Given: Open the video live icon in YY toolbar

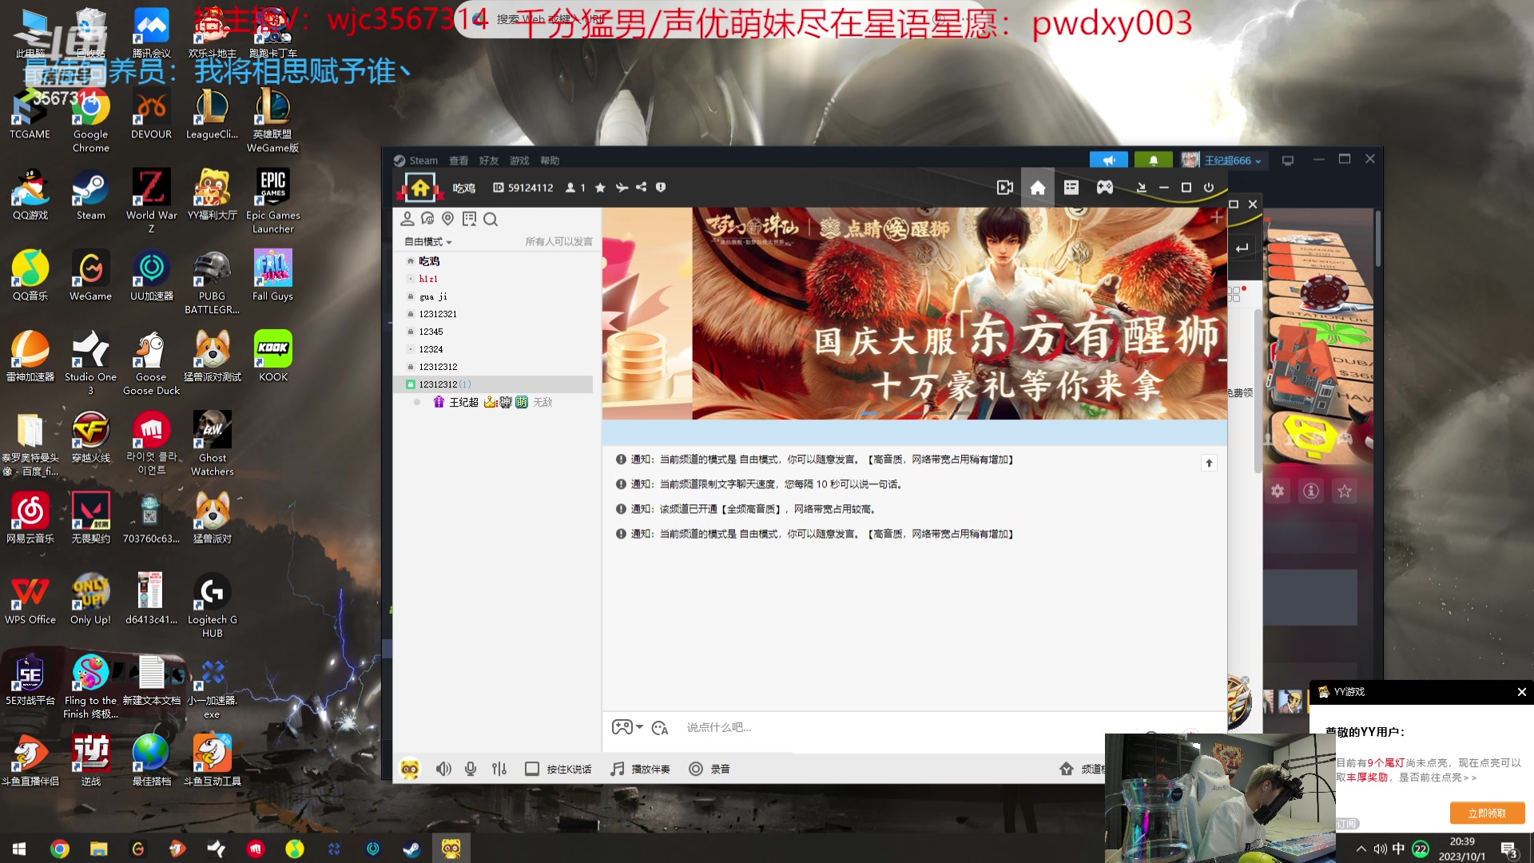Looking at the screenshot, I should 1005,188.
